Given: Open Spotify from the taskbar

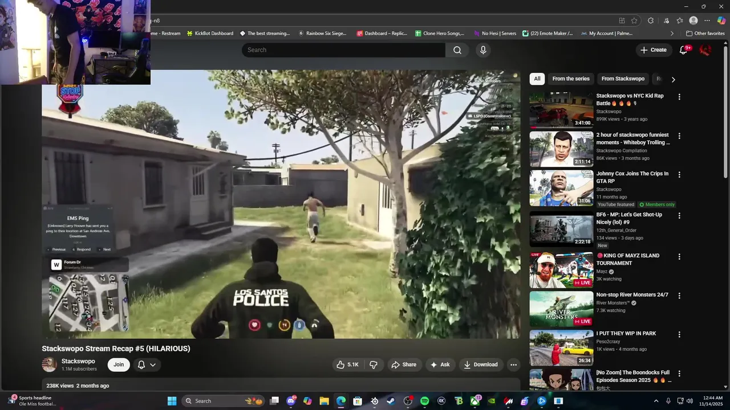Looking at the screenshot, I should 424,401.
